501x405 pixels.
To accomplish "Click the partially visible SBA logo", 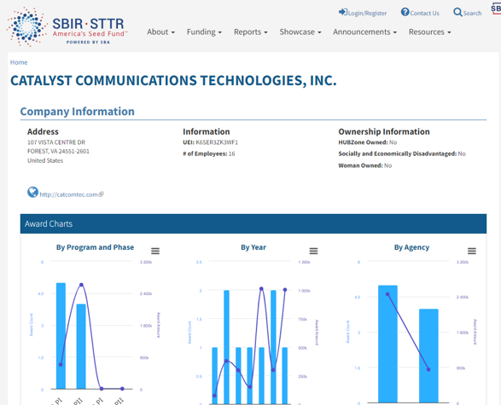I will (496, 9).
